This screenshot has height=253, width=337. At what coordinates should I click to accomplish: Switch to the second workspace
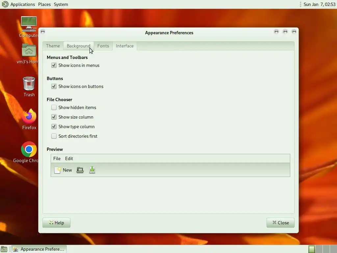coord(319,249)
